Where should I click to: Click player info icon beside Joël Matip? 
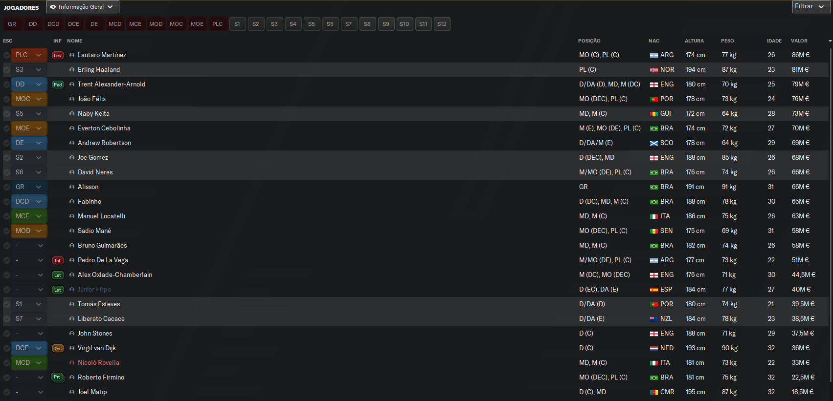pos(72,392)
